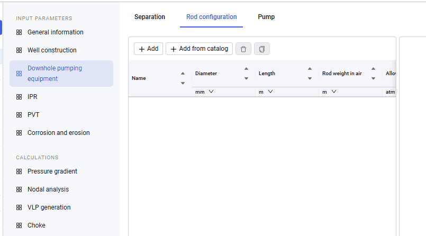Select VLP generation in the sidebar

49,207
